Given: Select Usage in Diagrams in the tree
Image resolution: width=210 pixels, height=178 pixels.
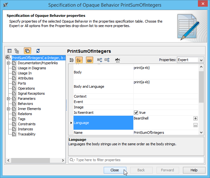Looking at the screenshot, I should (31, 68).
